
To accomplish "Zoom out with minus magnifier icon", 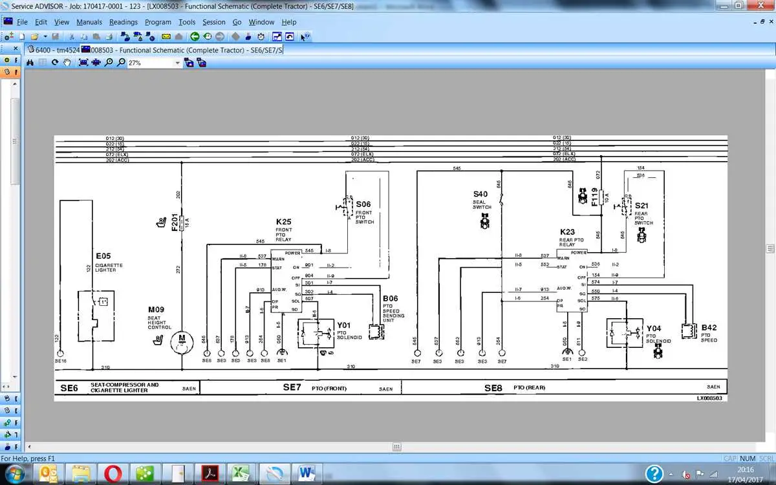I will pos(121,63).
